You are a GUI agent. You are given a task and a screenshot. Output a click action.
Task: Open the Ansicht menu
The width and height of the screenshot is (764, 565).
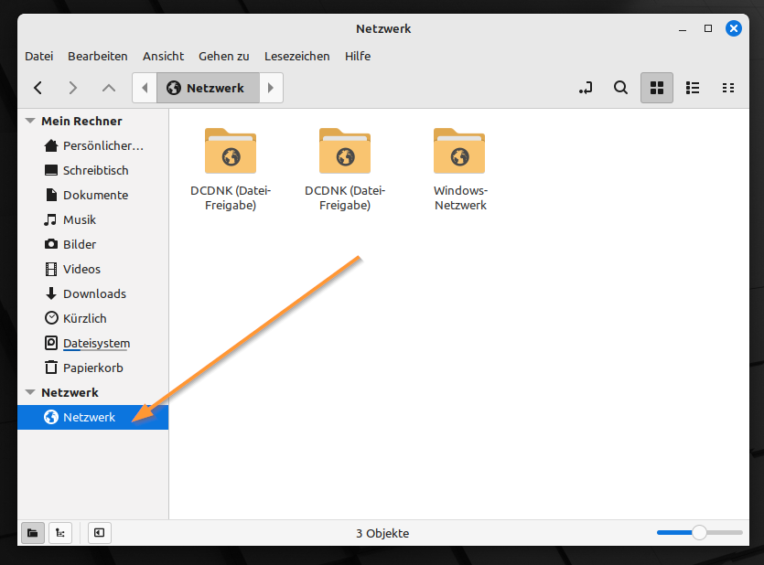(163, 57)
